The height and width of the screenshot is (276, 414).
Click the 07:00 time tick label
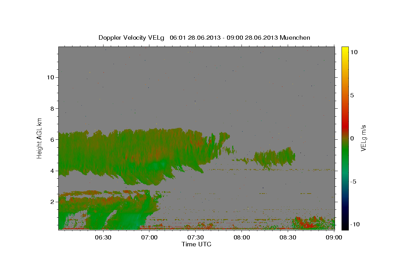[x=150, y=237]
